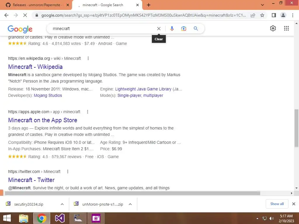Screen dimensions: 299x224
Task: Click the taskbar clock showing 5:17 AM
Action: (286, 218)
